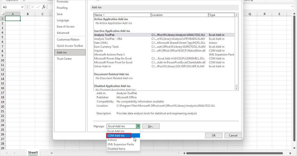Screen dimensions: 297x156
Task: Open the Save options category
Action: [x=70, y=14]
